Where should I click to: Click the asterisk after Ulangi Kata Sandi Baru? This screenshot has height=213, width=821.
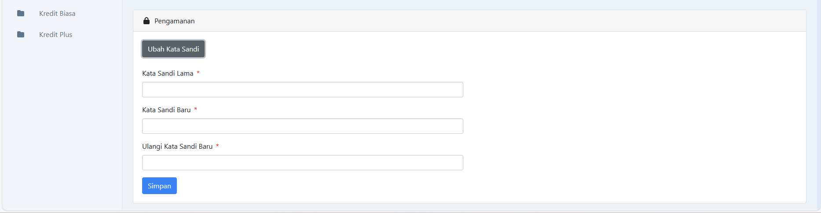point(217,146)
